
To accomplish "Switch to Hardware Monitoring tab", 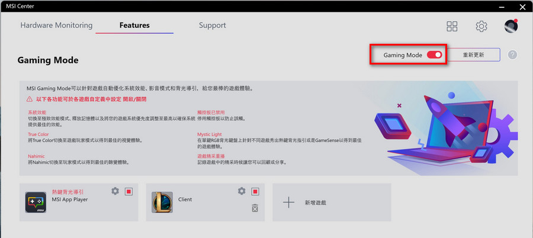I will [56, 25].
